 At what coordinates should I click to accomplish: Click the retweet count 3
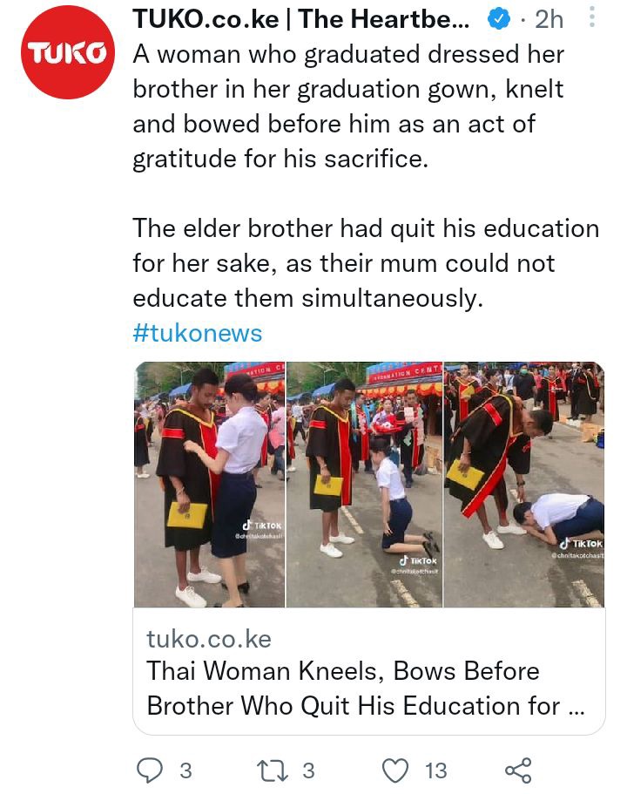pyautogui.click(x=308, y=770)
